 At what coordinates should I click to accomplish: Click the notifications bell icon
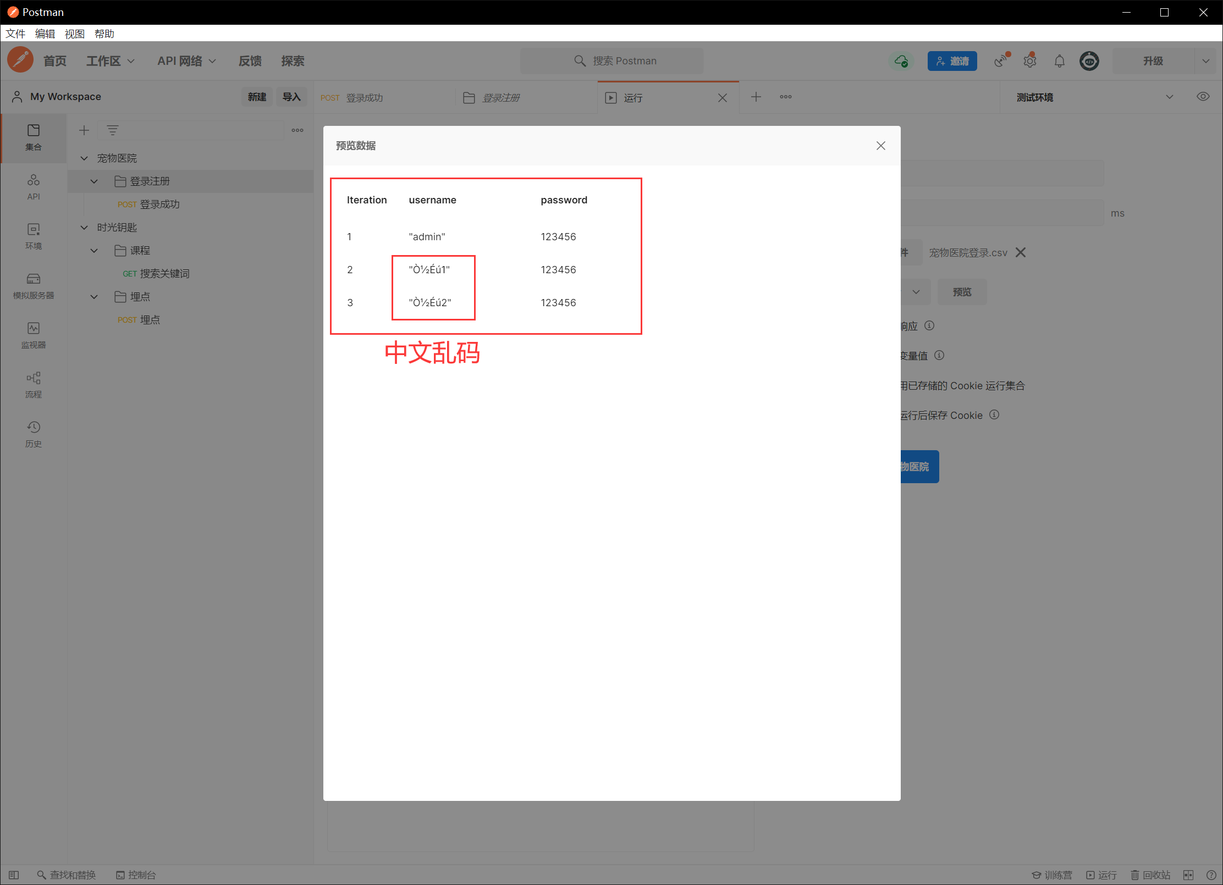1059,61
